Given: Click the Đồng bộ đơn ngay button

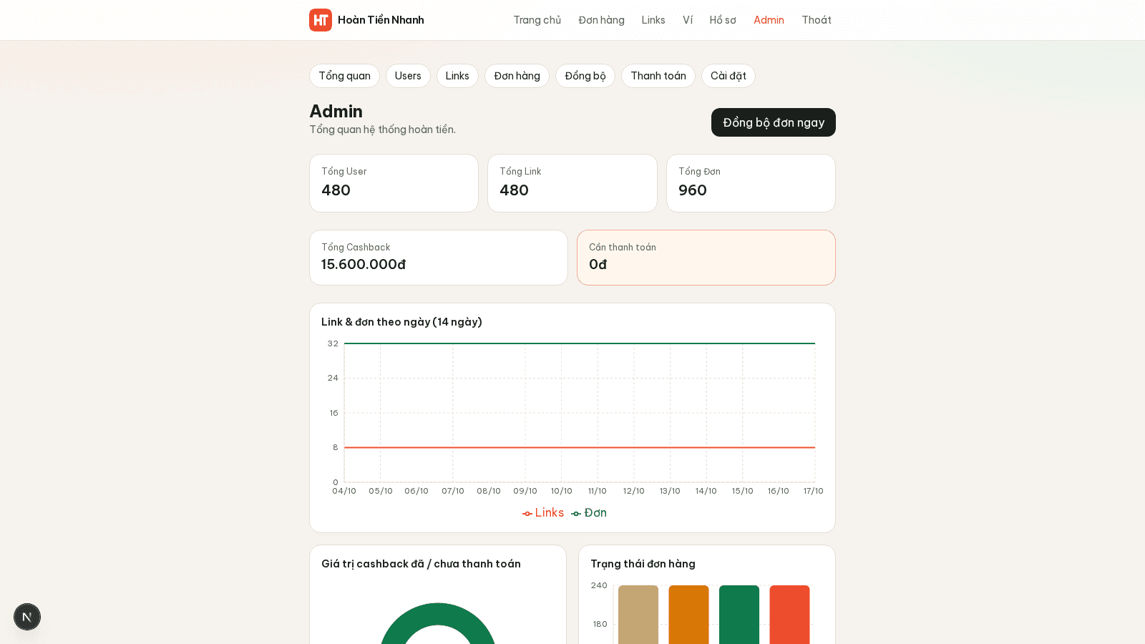Looking at the screenshot, I should (774, 122).
